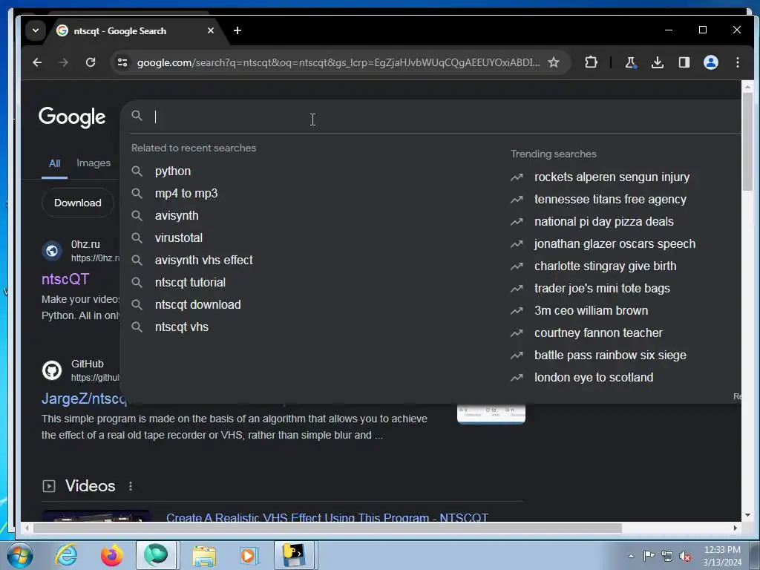Open Create A Realistic VHS Effect video link
The width and height of the screenshot is (760, 570).
point(327,517)
